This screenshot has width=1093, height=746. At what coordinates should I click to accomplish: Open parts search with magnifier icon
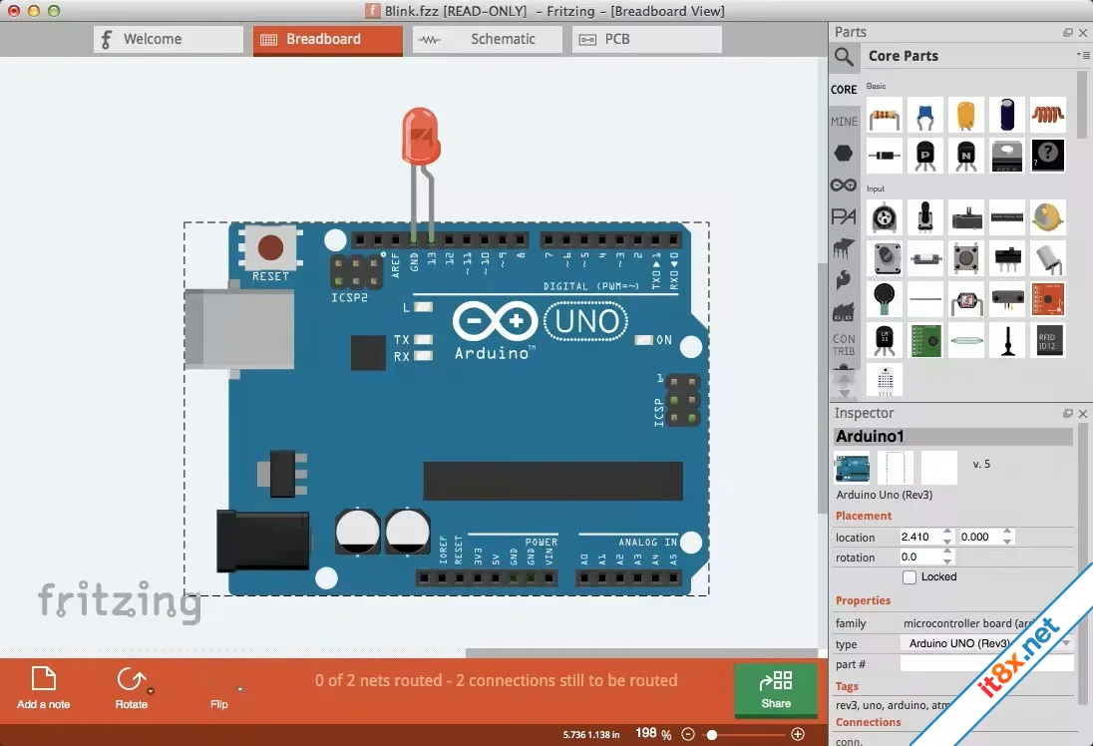(844, 57)
